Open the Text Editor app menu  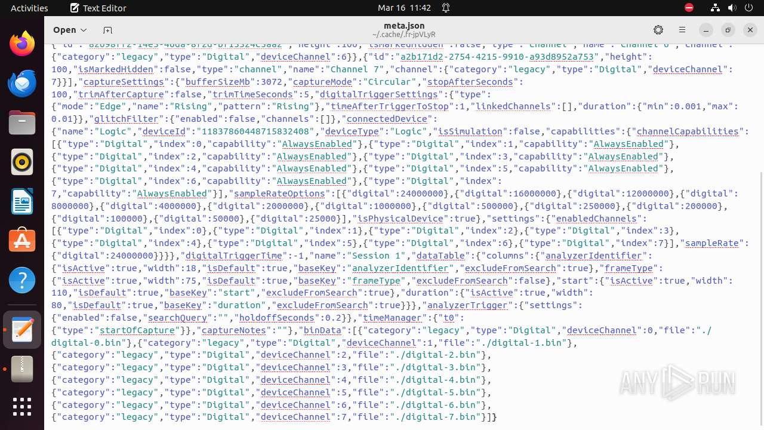[x=98, y=8]
